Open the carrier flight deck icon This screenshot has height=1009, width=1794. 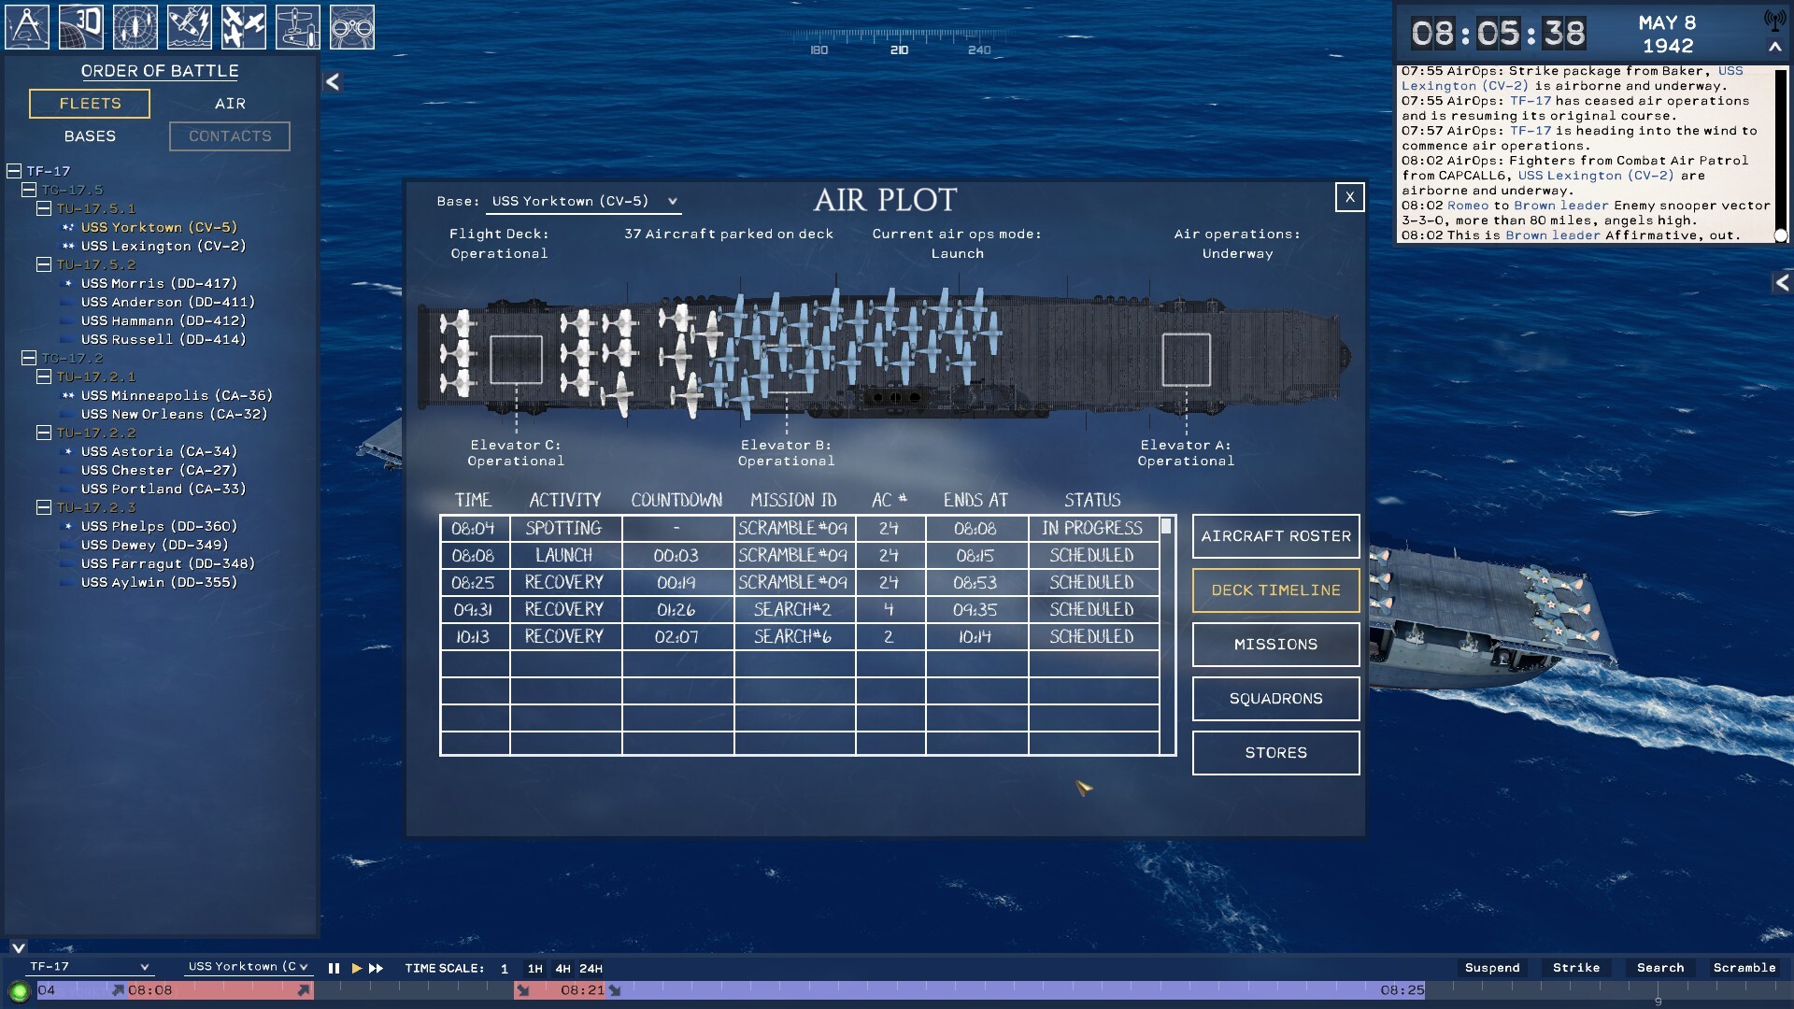click(298, 27)
